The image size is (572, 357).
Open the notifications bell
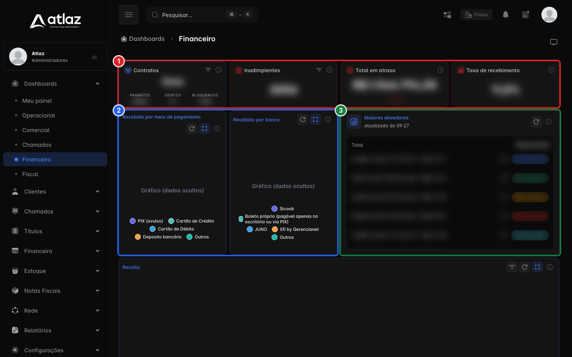(506, 15)
